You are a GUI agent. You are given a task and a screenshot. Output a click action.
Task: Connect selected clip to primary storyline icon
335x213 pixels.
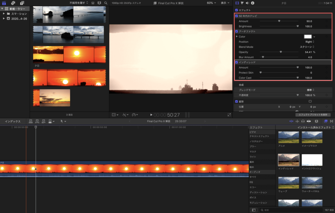(x=31, y=121)
